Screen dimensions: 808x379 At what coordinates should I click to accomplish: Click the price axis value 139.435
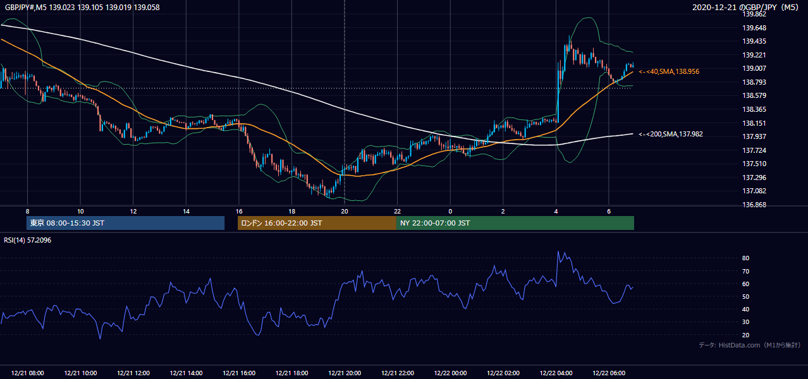click(755, 41)
